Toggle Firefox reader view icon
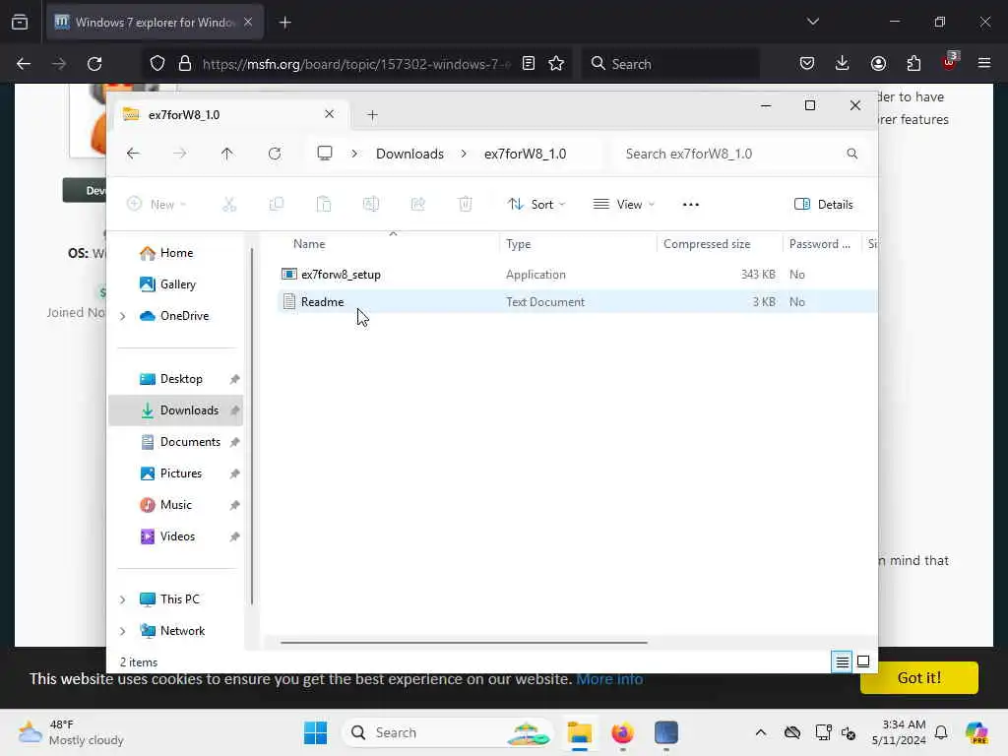The width and height of the screenshot is (1008, 756). pos(529,64)
